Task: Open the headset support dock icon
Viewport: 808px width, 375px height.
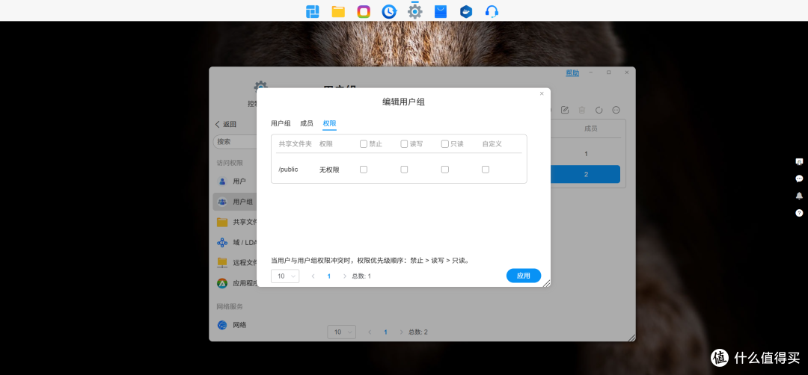Action: pos(492,11)
